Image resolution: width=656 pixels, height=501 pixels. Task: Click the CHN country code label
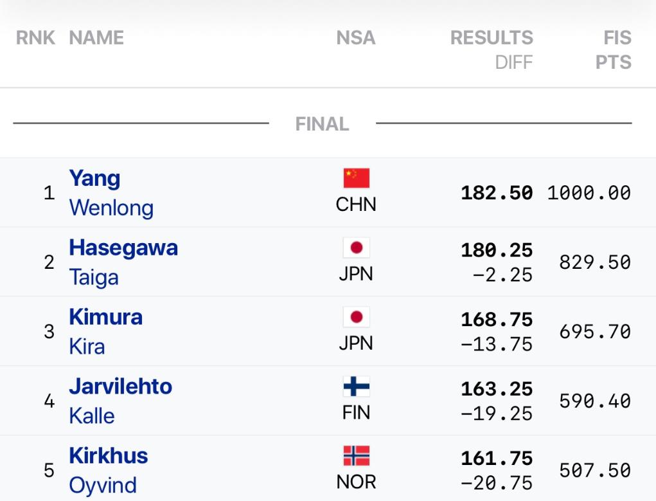(x=357, y=206)
